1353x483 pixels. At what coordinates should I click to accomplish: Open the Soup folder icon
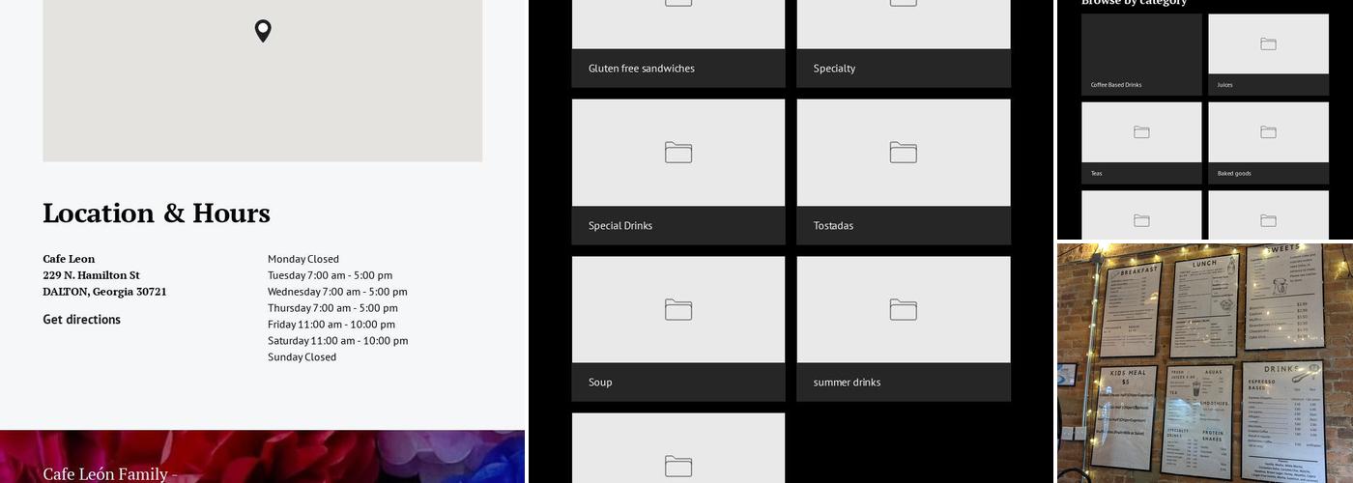pyautogui.click(x=678, y=309)
